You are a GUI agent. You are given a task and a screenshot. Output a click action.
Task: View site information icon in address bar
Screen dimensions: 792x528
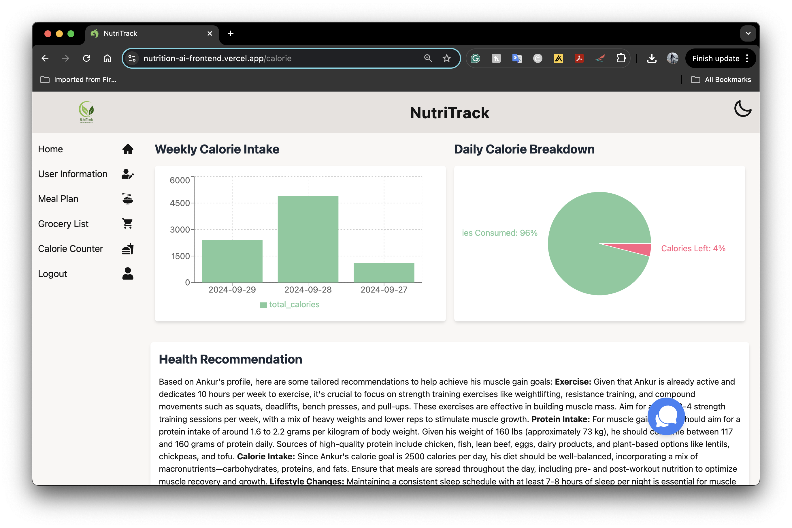[132, 58]
